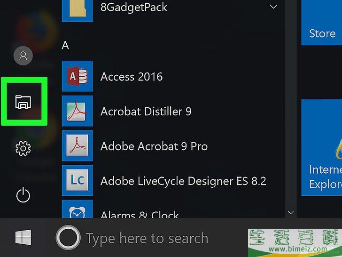Viewport: 342px width, 257px height.
Task: Click the app list scroll down arrow
Action: (x=291, y=212)
